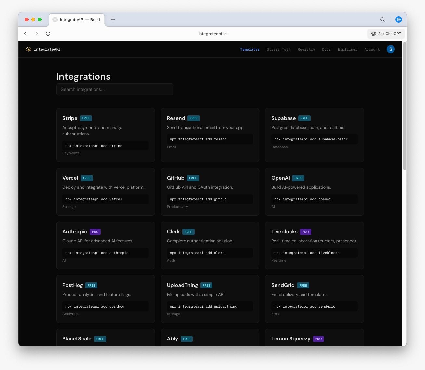Go to the Stress Test page
The width and height of the screenshot is (425, 370).
coord(278,50)
